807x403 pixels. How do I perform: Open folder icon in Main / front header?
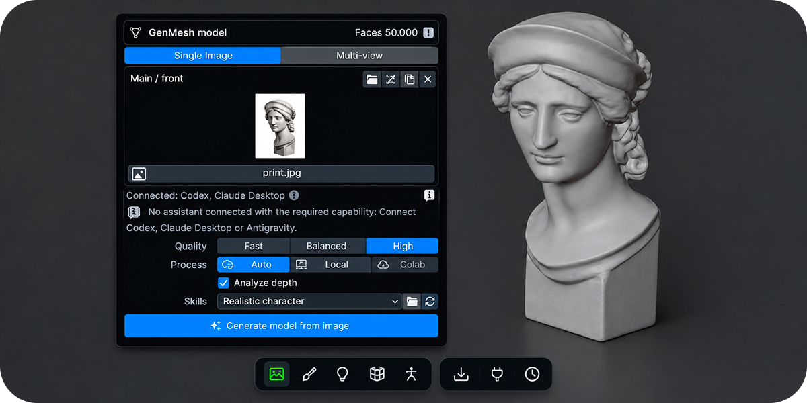point(372,79)
